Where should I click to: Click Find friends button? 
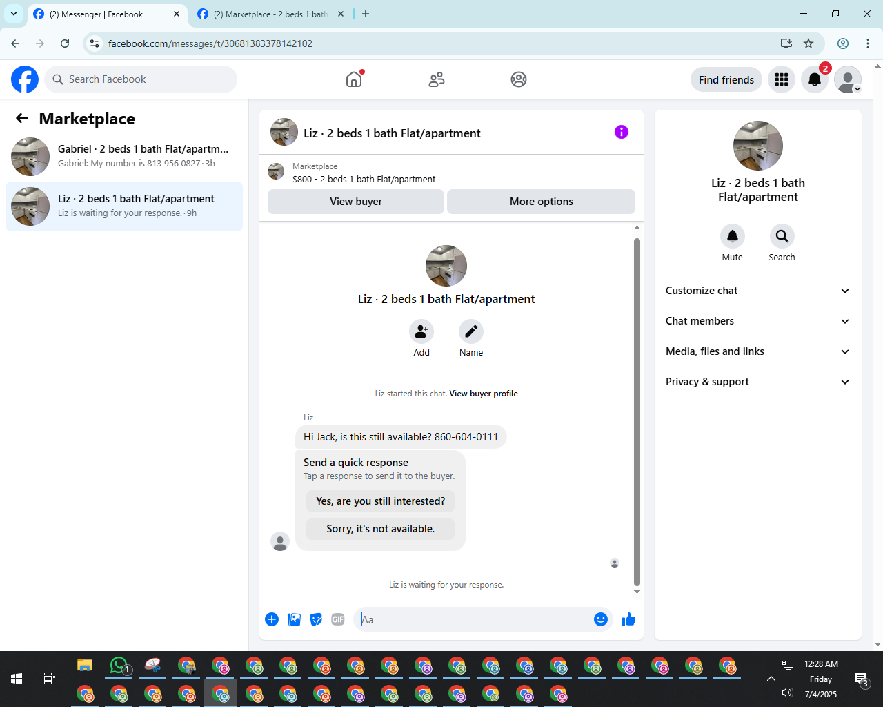click(726, 79)
